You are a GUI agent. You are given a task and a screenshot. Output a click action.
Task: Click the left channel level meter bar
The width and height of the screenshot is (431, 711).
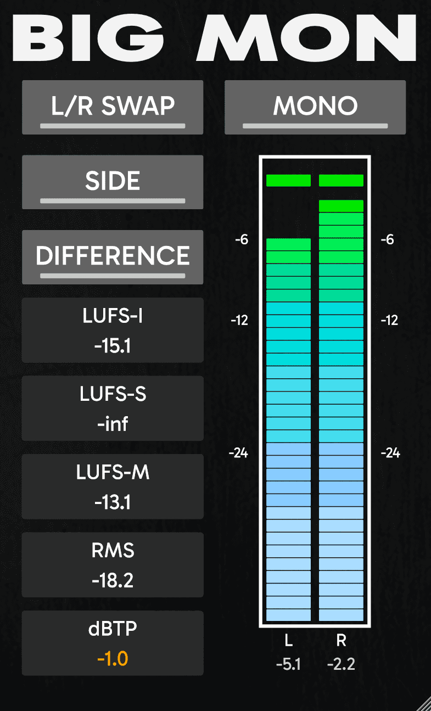pyautogui.click(x=289, y=428)
